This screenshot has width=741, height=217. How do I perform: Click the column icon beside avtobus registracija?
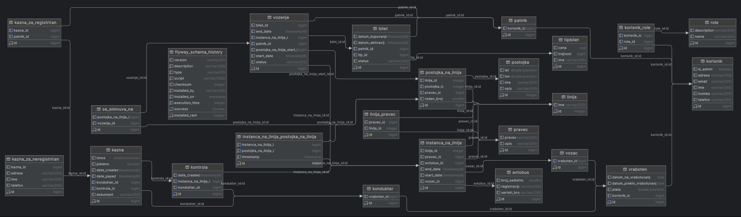pos(498,186)
